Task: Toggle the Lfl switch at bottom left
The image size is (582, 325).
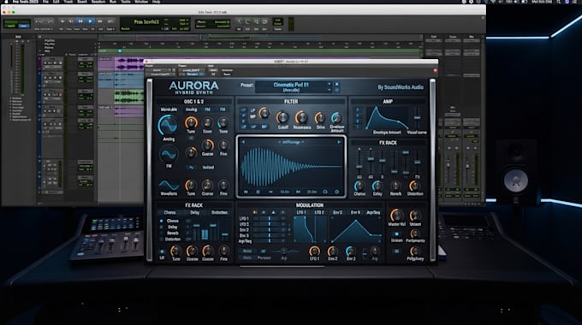Action: point(162,251)
